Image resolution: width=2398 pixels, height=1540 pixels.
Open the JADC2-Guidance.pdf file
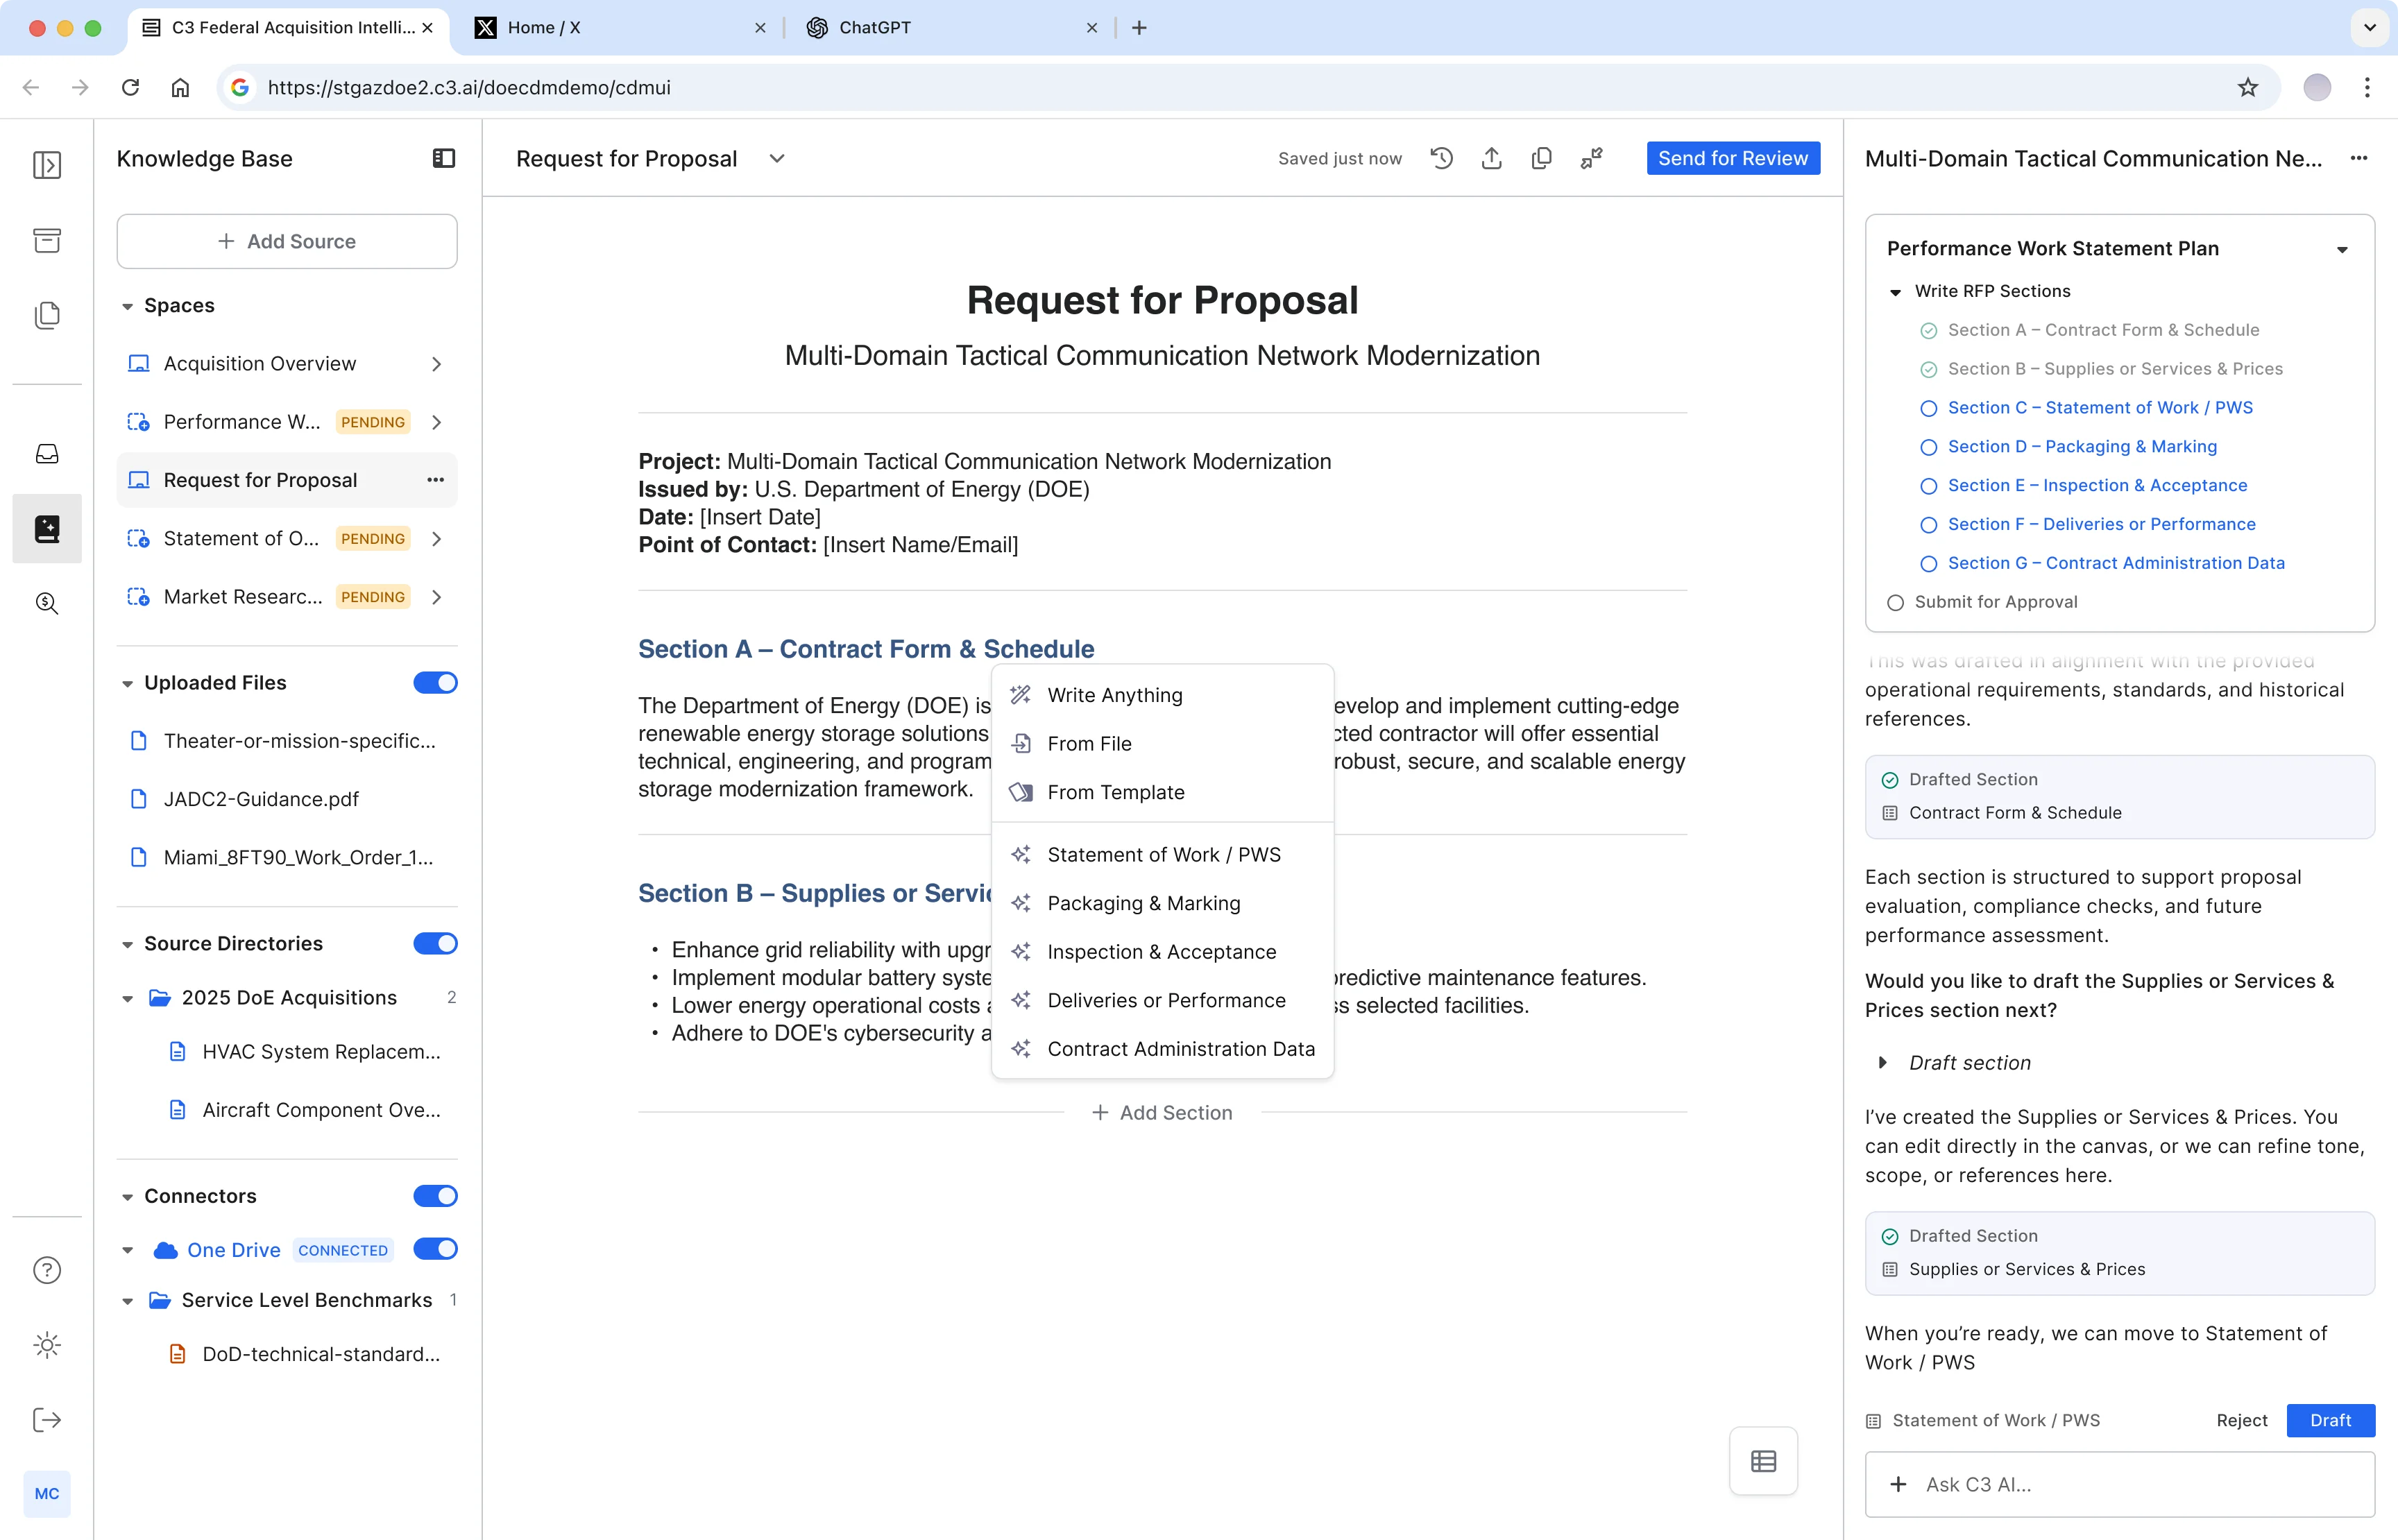coord(287,799)
